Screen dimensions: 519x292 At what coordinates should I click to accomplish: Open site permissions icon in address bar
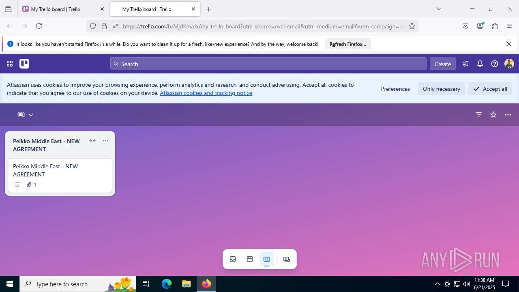click(x=116, y=26)
